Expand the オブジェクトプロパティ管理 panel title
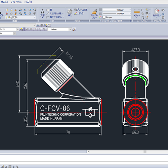The width and height of the screenshot is (168, 168). [112, 21]
